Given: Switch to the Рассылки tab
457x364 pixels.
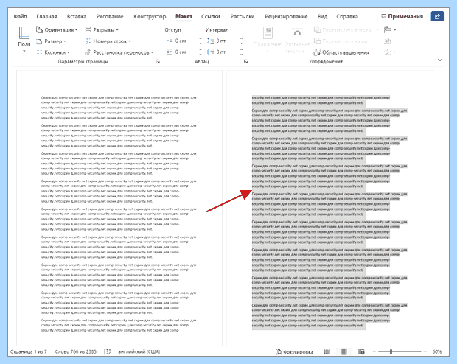Looking at the screenshot, I should (243, 16).
